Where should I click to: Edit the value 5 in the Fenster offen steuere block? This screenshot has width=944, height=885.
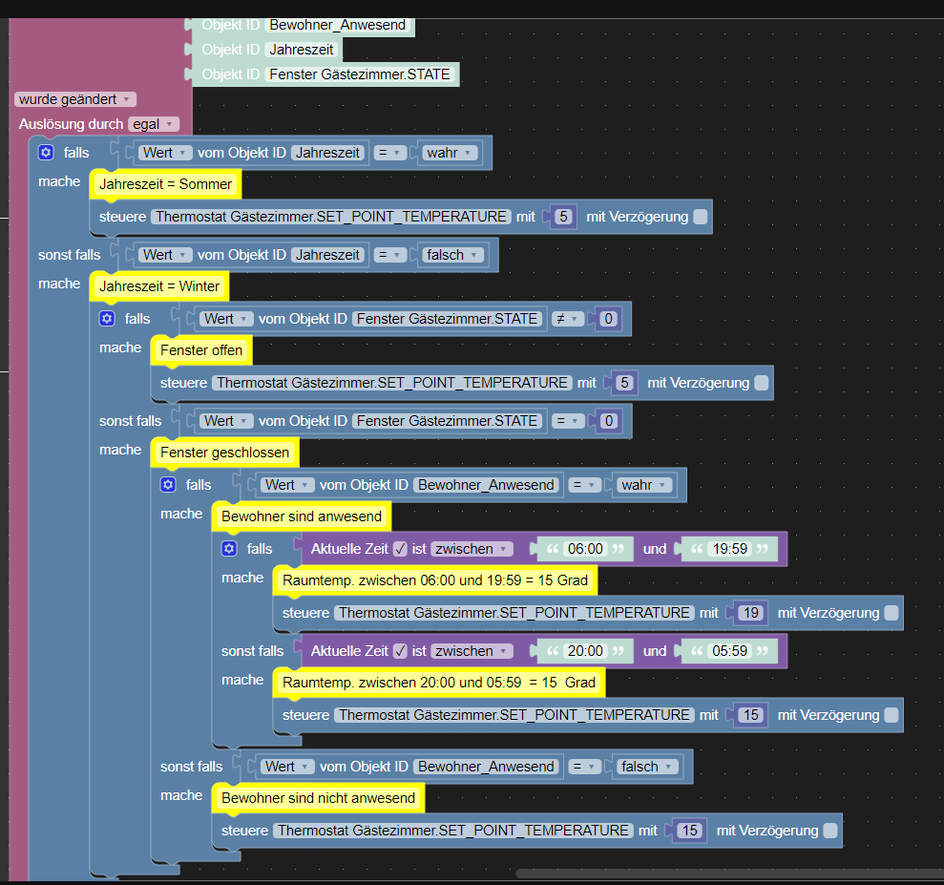(624, 383)
